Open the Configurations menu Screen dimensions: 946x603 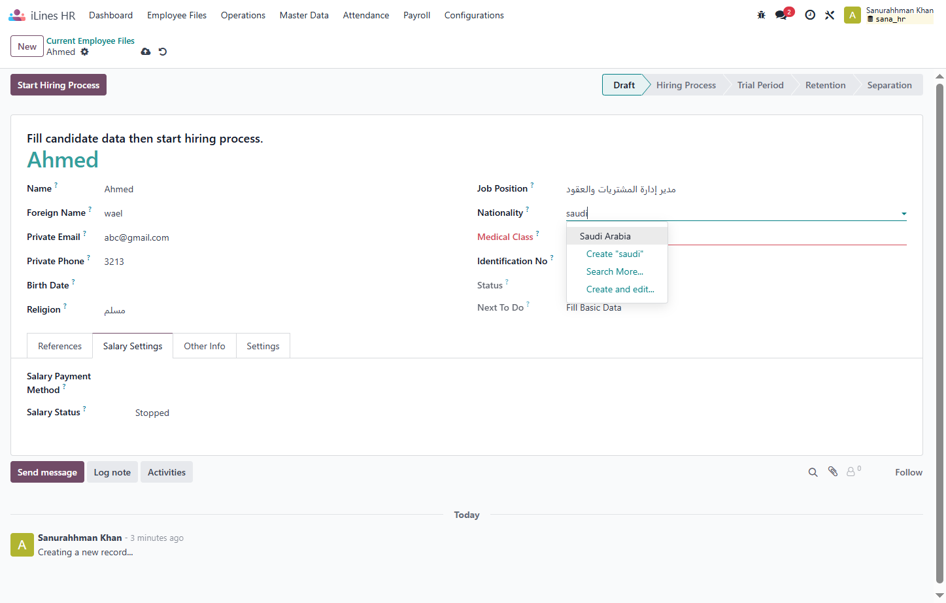pyautogui.click(x=474, y=15)
